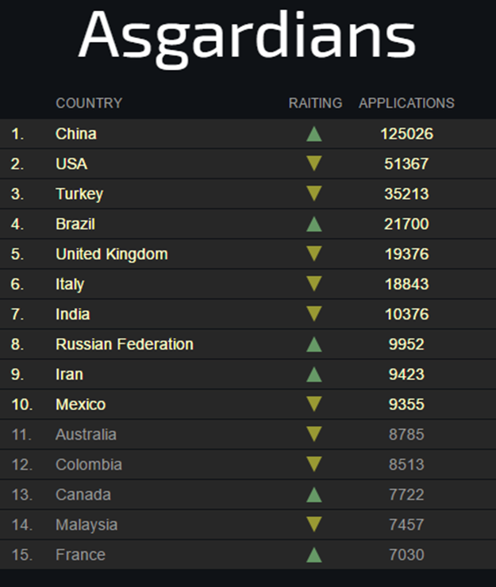Select the Italy country name
Viewport: 496px width, 587px height.
click(70, 284)
